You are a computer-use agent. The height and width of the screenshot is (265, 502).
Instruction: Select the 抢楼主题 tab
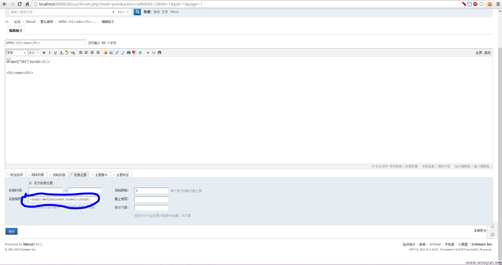coord(79,175)
